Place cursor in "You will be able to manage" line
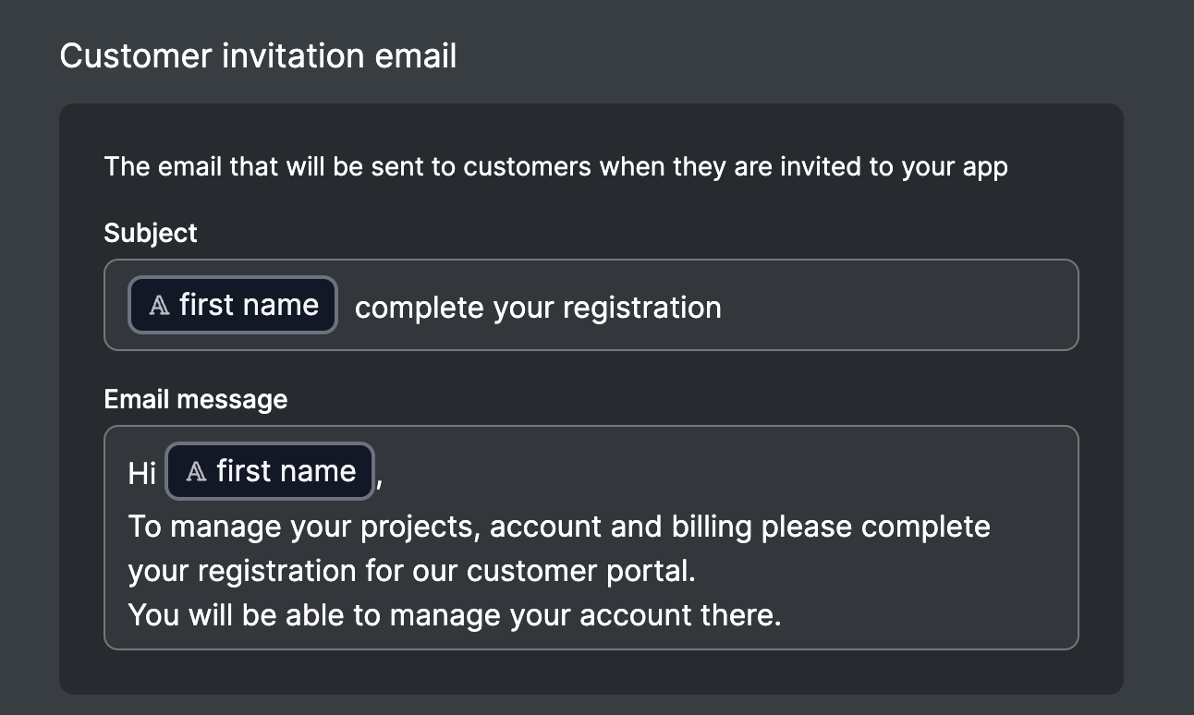The width and height of the screenshot is (1194, 715). click(x=277, y=615)
